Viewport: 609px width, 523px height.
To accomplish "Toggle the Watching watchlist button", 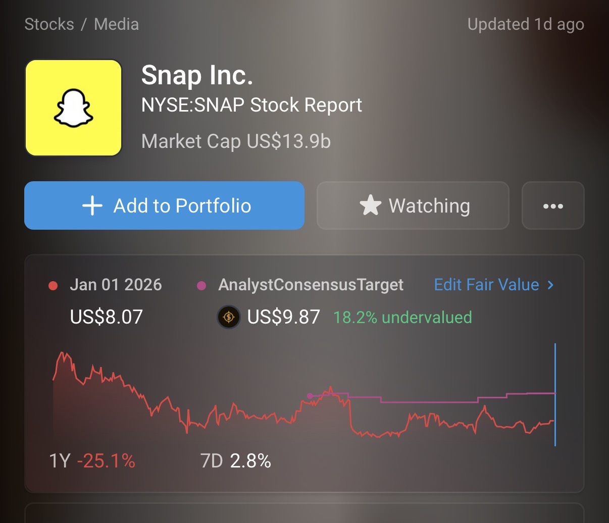I will click(x=413, y=206).
